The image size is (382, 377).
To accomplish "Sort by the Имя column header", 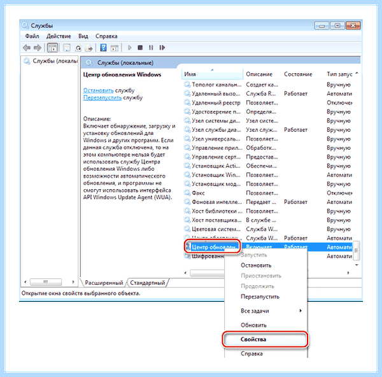I will [x=212, y=74].
